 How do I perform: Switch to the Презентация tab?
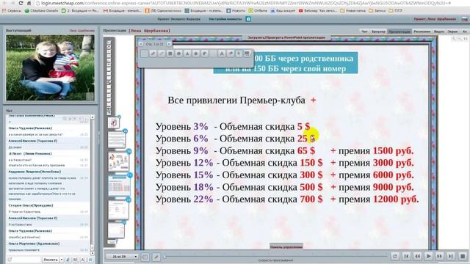point(399,31)
